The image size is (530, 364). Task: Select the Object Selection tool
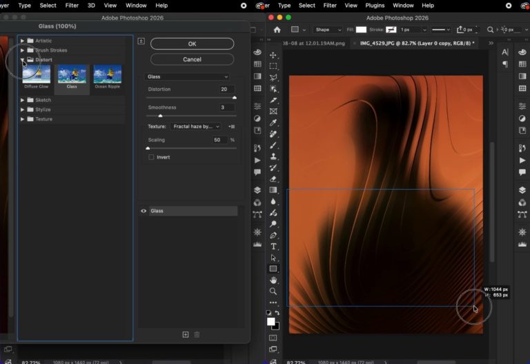[x=273, y=89]
